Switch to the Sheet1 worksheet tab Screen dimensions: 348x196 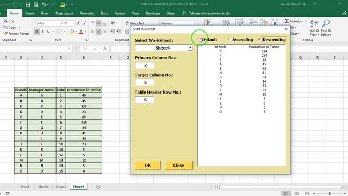coord(26,187)
